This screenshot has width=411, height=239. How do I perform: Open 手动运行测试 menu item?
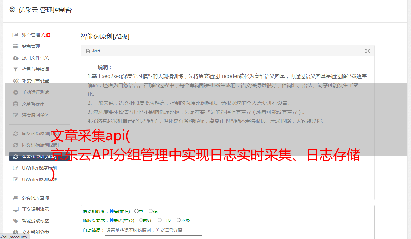tap(35, 92)
